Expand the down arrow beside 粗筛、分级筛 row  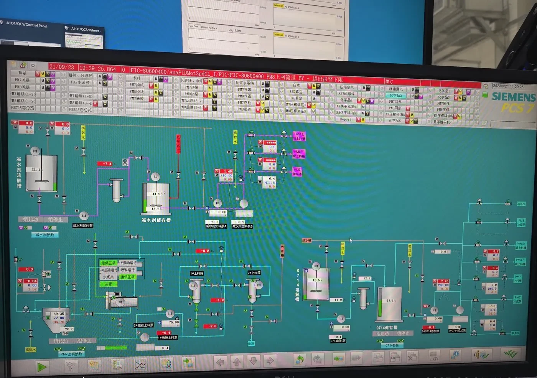(120, 76)
